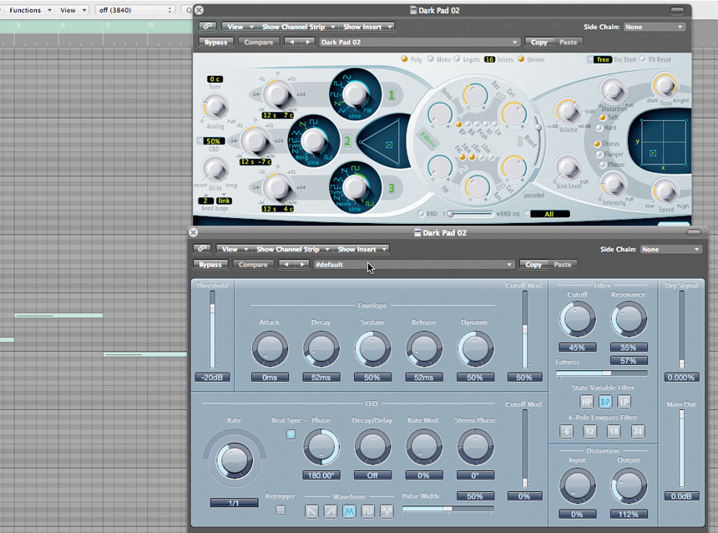Screen dimensions: 718x533
Task: Select the 24 dB lowpass slope button
Action: pyautogui.click(x=637, y=431)
